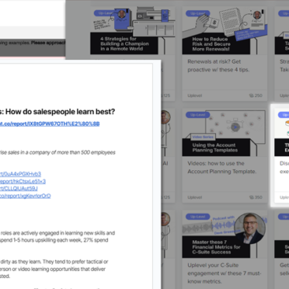
Task: Click the 250 points icon on Renewals card
Action: pyautogui.click(x=251, y=95)
